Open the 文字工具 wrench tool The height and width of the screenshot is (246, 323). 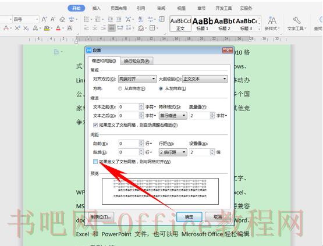pyautogui.click(x=297, y=24)
